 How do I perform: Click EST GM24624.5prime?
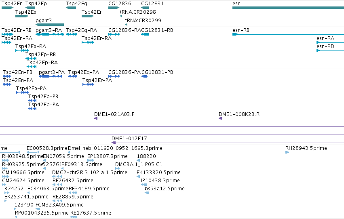(x=23, y=181)
